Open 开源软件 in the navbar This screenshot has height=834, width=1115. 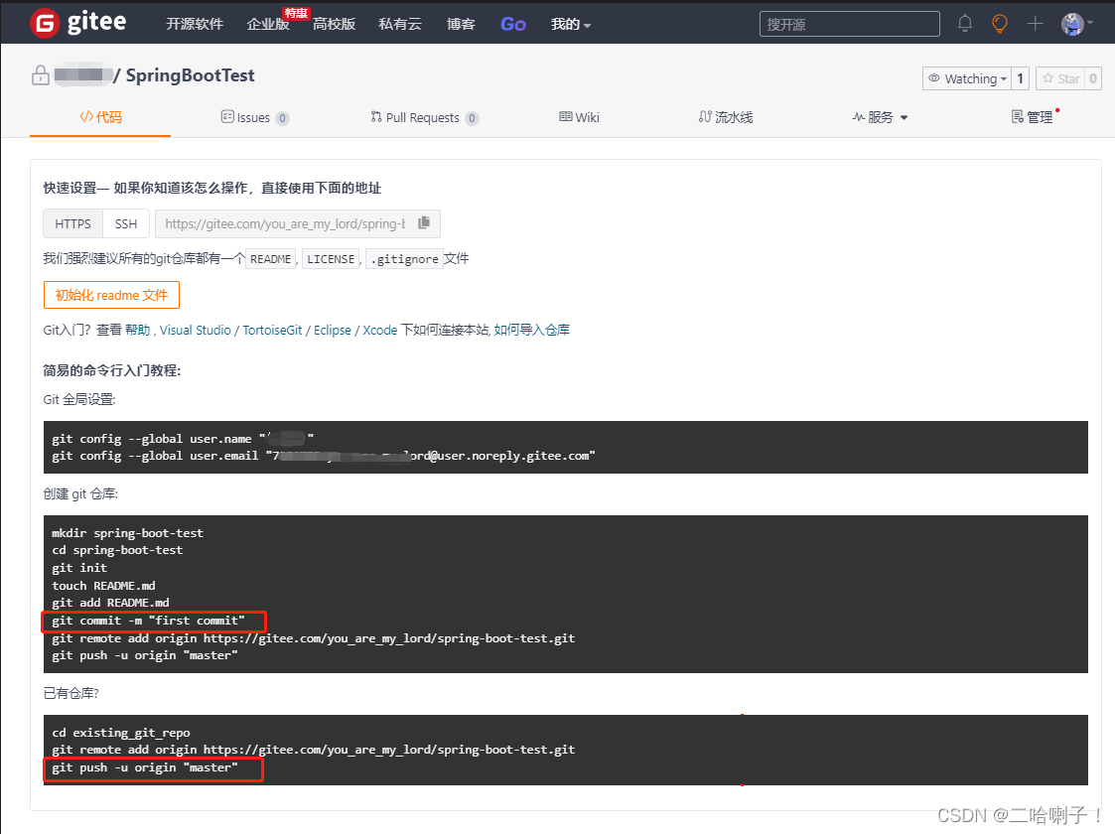tap(195, 24)
